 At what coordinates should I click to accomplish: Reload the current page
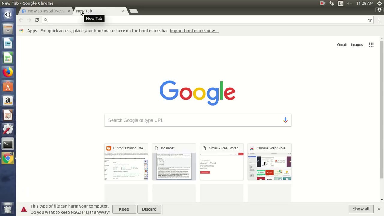[37, 20]
